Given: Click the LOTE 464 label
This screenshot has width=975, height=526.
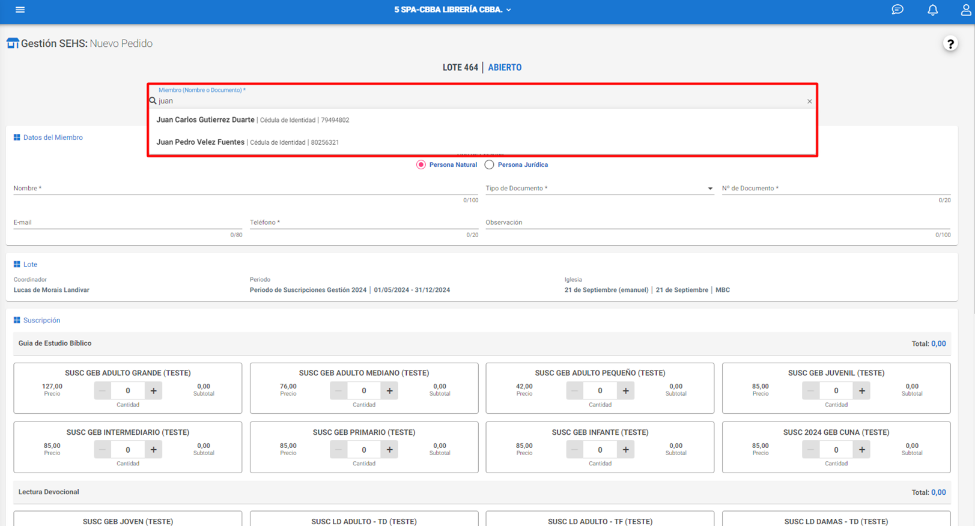Looking at the screenshot, I should click(x=460, y=68).
